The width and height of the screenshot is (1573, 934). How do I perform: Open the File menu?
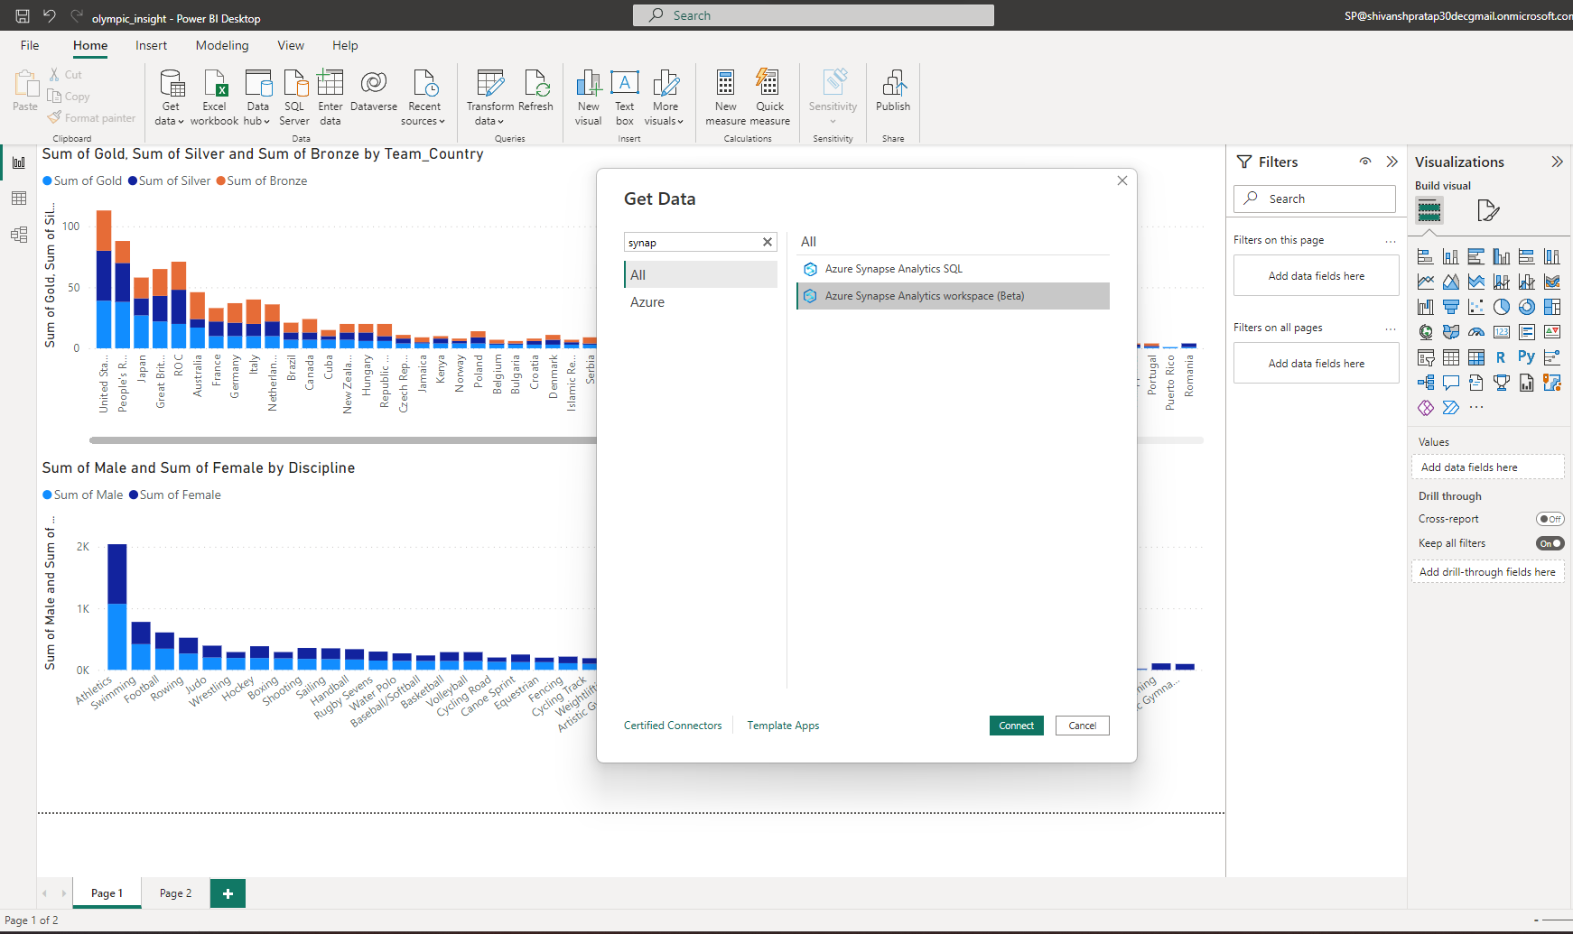30,45
